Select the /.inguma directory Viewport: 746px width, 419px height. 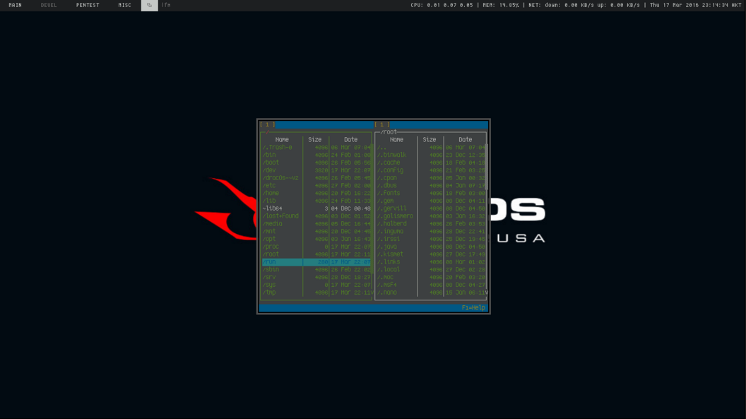pyautogui.click(x=431, y=231)
